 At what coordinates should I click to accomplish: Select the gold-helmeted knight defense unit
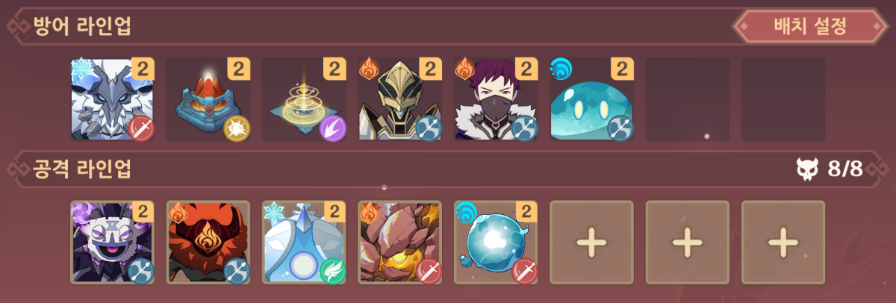click(x=399, y=99)
